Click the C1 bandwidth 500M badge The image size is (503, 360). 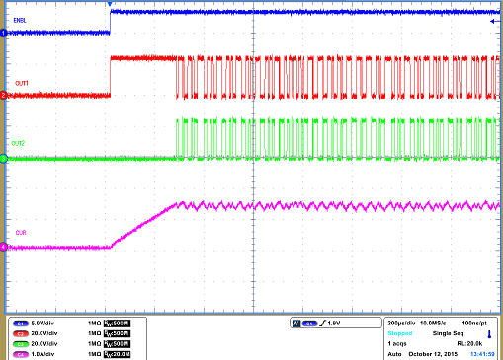117,324
